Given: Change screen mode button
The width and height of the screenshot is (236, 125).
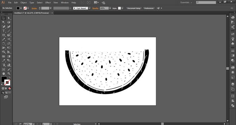Looking at the screenshot, I should pos(6,97).
